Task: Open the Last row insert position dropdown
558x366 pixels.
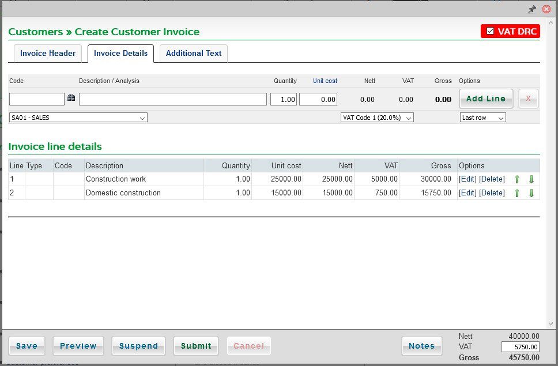Action: click(482, 117)
